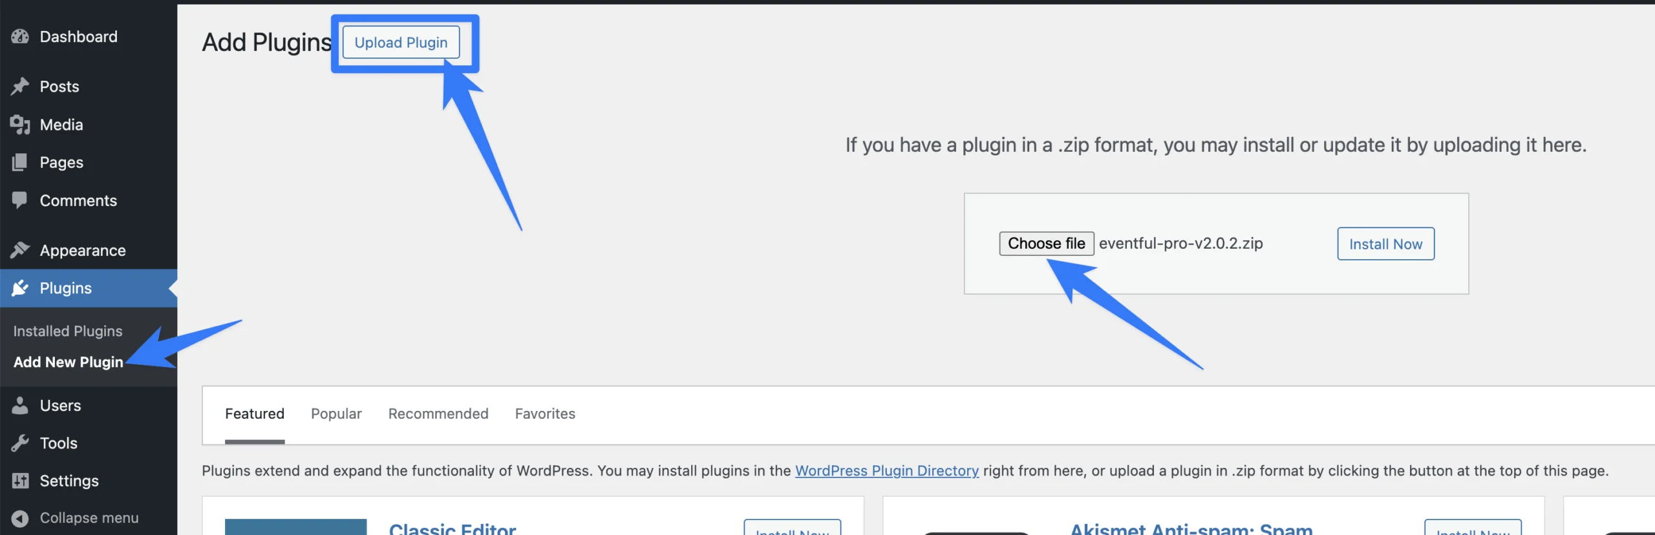Image resolution: width=1655 pixels, height=535 pixels.
Task: Switch to the Favorites tab
Action: click(545, 414)
